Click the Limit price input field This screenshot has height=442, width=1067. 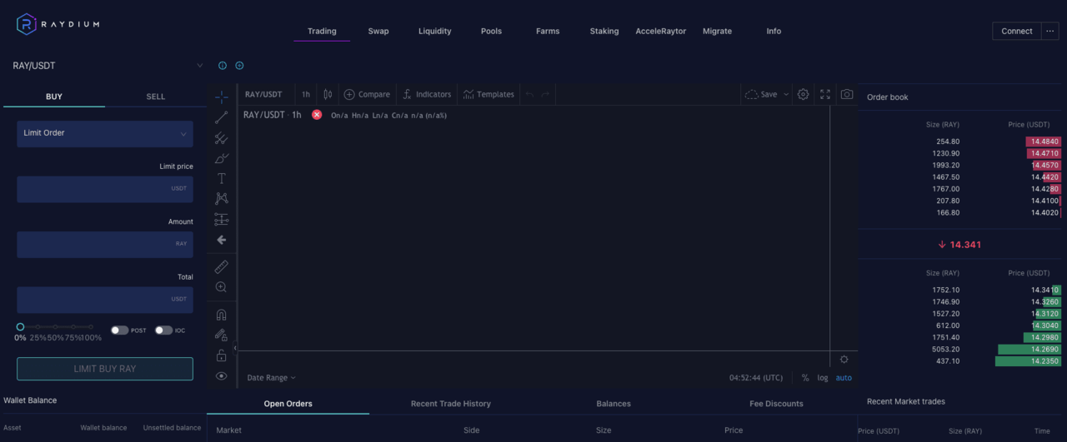coord(105,189)
